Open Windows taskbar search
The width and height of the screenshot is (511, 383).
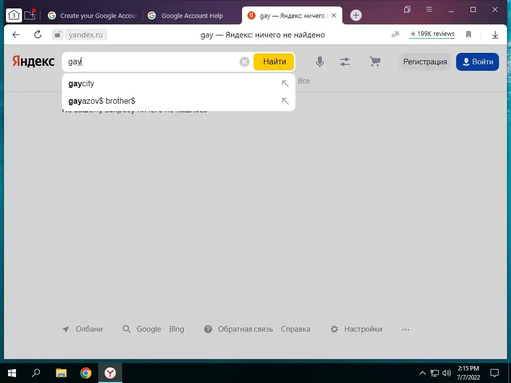pos(36,373)
